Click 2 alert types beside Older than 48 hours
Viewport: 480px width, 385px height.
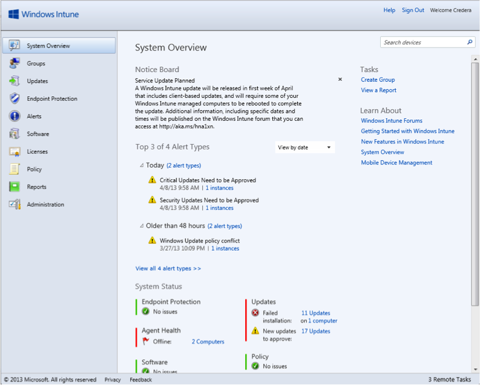[225, 226]
